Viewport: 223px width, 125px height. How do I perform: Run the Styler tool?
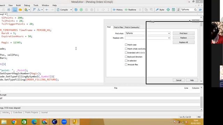tap(160, 10)
